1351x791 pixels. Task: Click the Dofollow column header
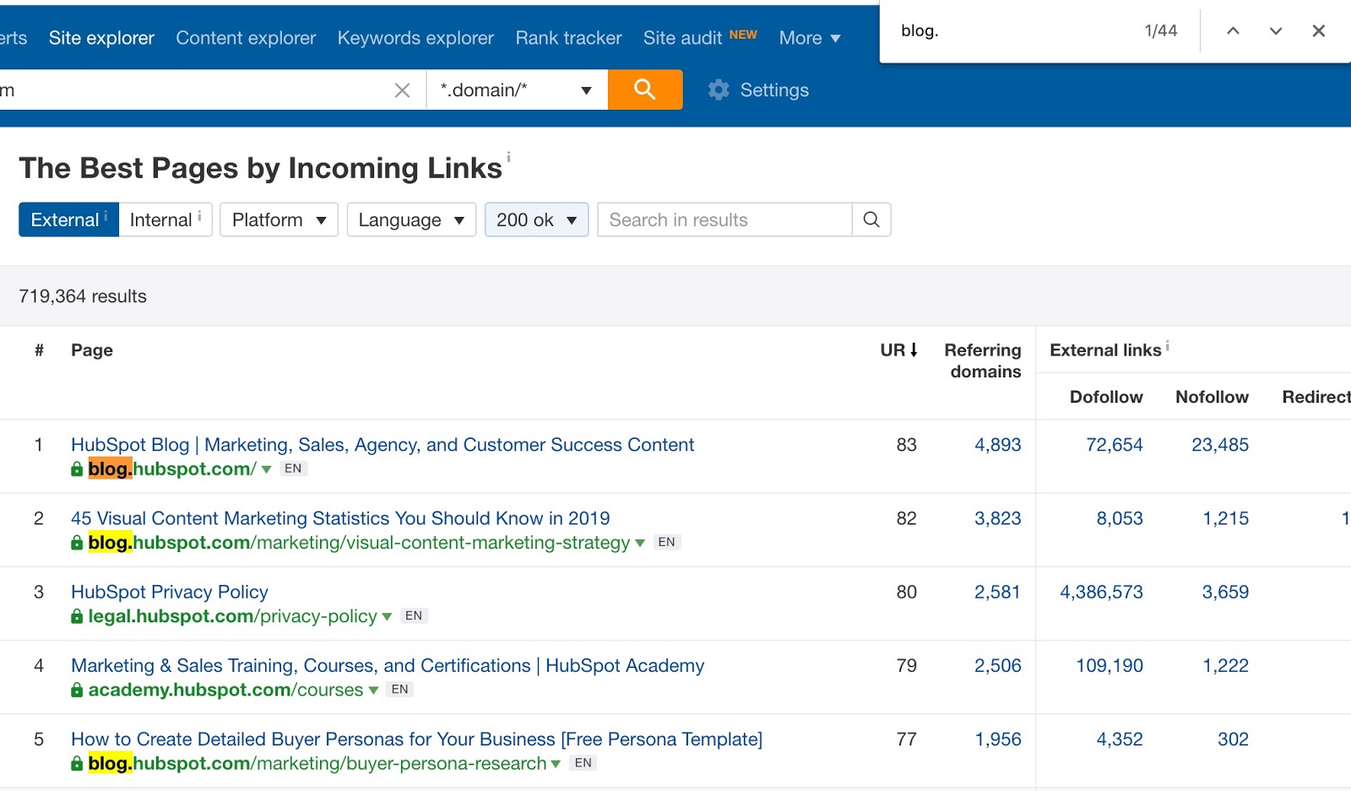pyautogui.click(x=1106, y=397)
